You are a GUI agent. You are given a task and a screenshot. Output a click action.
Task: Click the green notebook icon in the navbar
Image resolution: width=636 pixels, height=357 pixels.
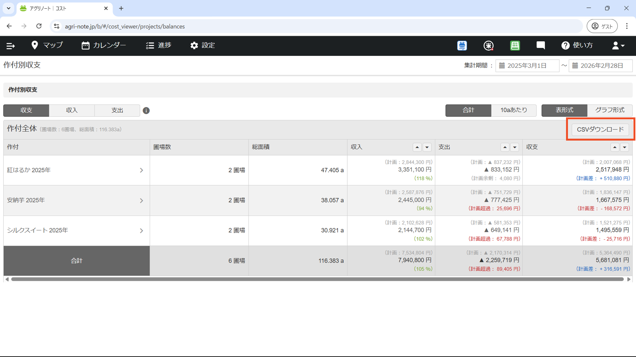tap(515, 46)
